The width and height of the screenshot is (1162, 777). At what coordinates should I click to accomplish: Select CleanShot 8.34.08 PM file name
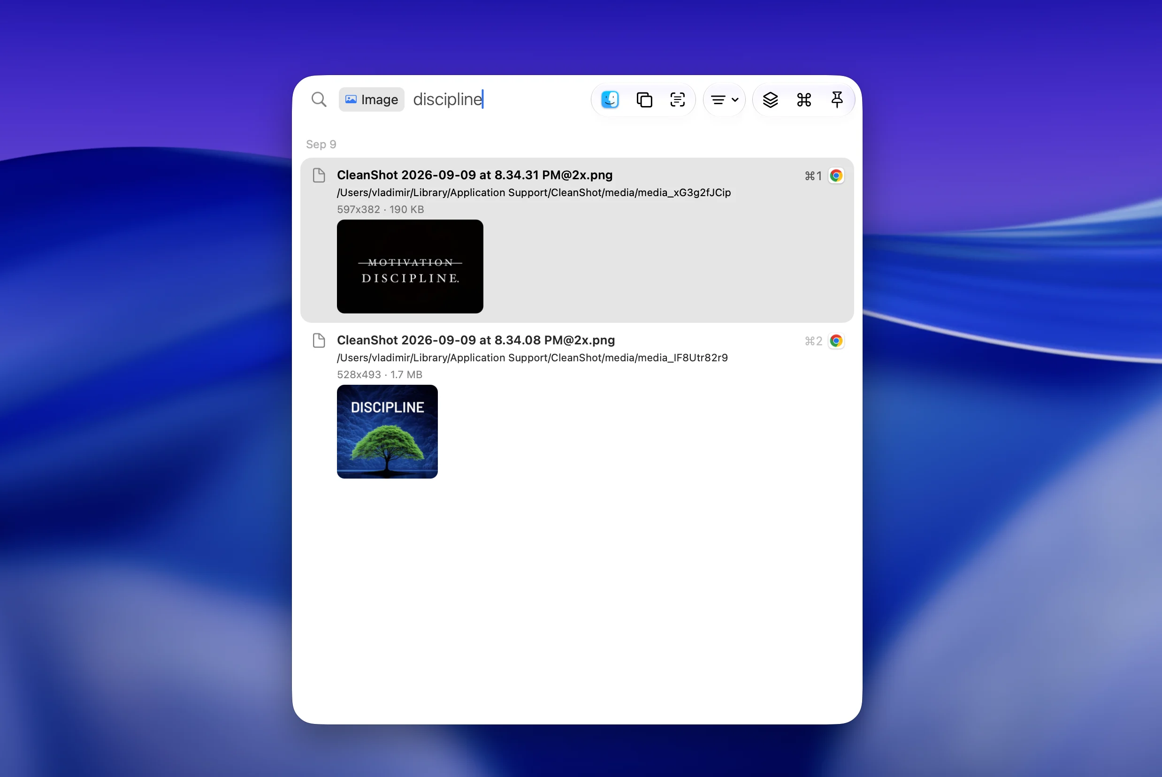pos(476,340)
